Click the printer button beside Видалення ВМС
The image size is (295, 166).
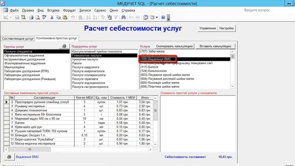tap(9, 157)
